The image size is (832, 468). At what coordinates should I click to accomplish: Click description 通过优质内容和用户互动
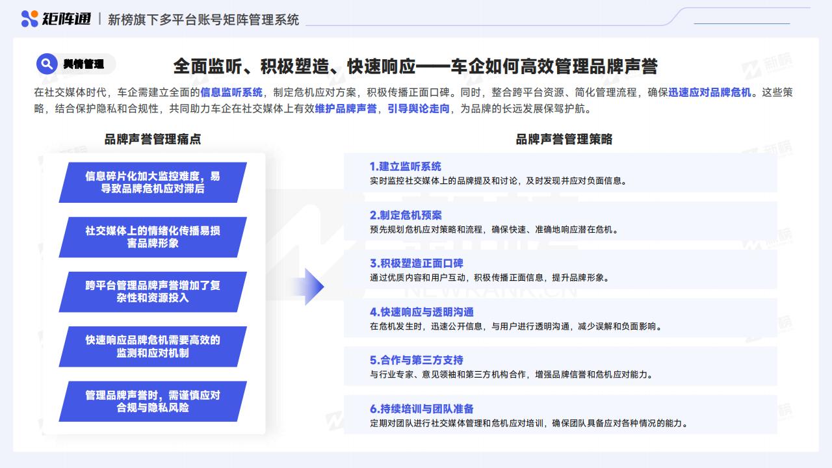(x=489, y=278)
